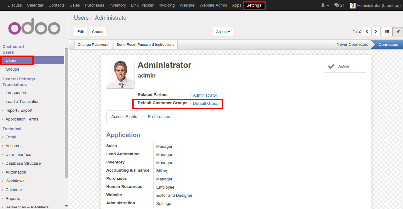Click the Administrator profile photo thumbnail
This screenshot has height=209, width=403.
pos(120,74)
